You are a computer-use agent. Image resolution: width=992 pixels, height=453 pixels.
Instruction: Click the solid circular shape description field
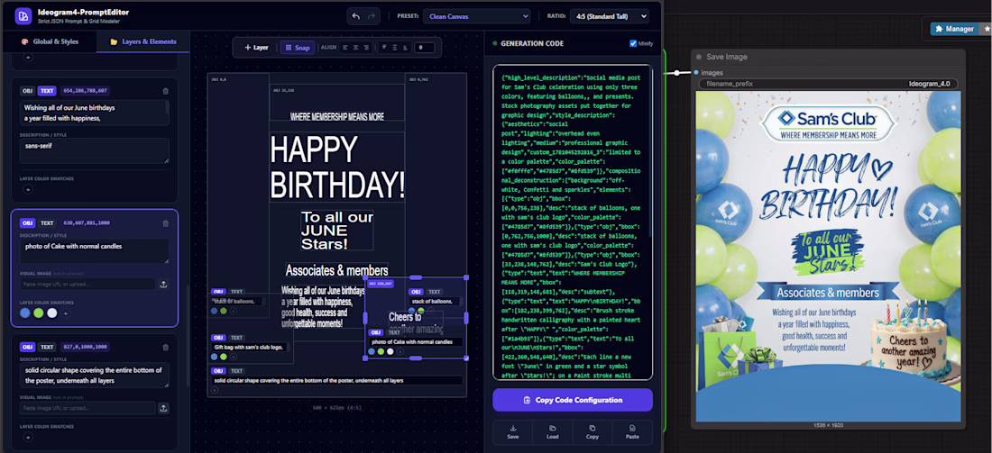pos(95,376)
